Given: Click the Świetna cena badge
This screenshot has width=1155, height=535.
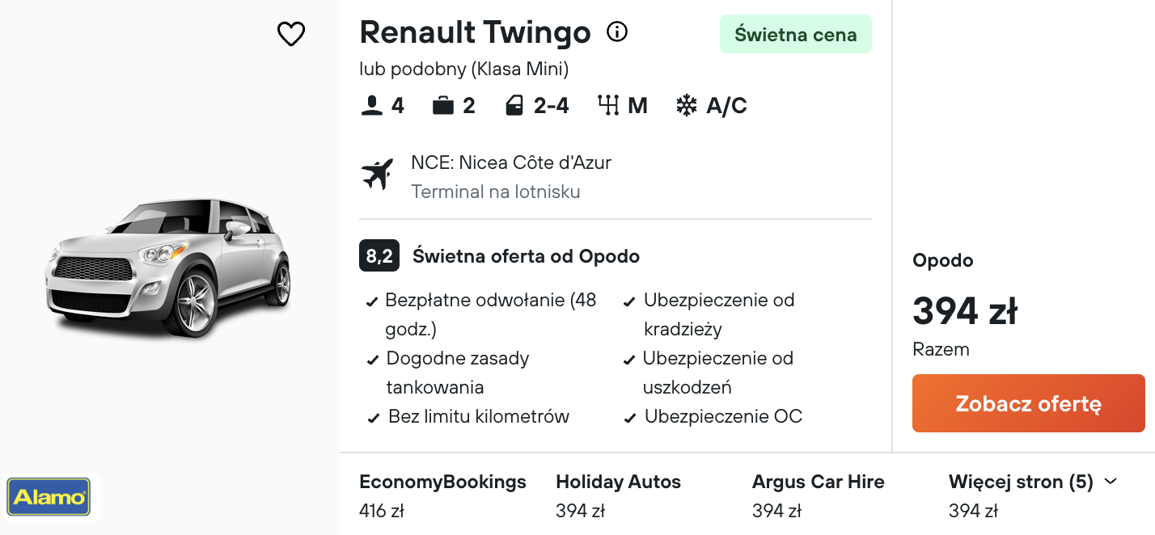Looking at the screenshot, I should [796, 34].
